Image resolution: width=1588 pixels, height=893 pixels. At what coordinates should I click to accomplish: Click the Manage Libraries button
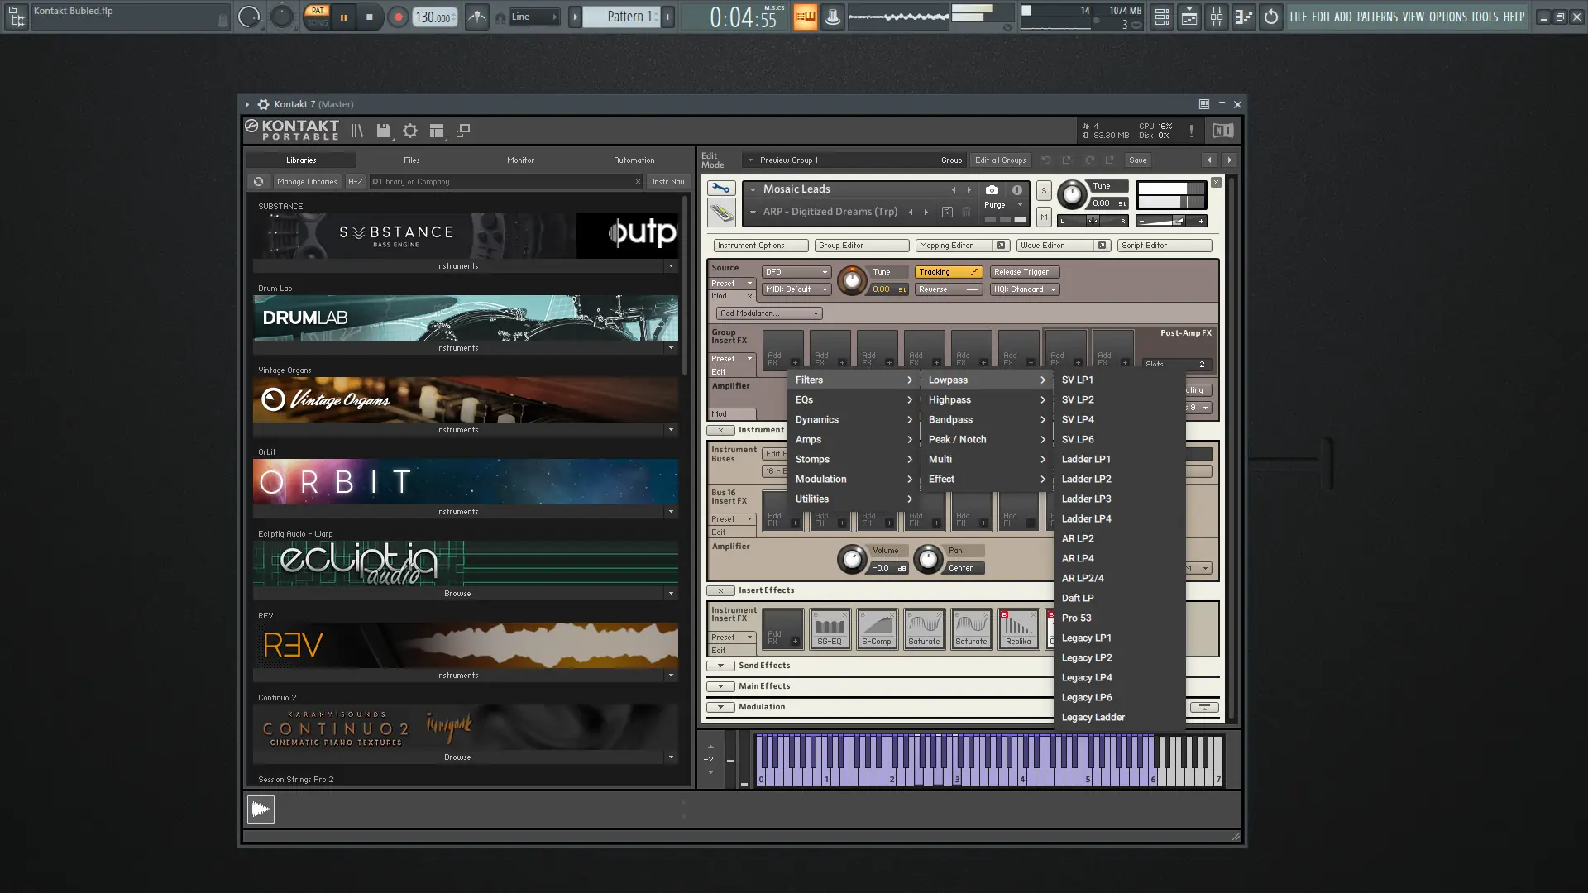[307, 182]
